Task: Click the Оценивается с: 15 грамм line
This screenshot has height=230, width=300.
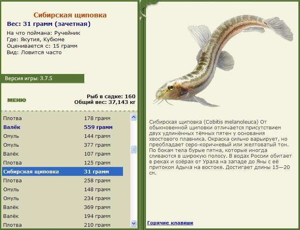Action: pos(42,46)
